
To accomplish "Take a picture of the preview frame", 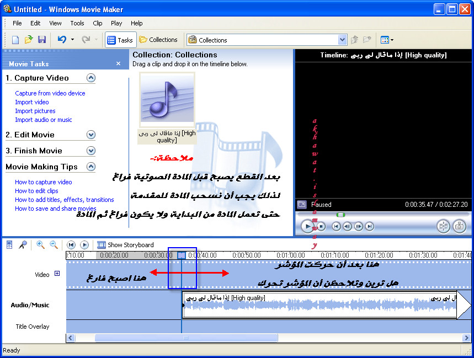I will click(460, 226).
